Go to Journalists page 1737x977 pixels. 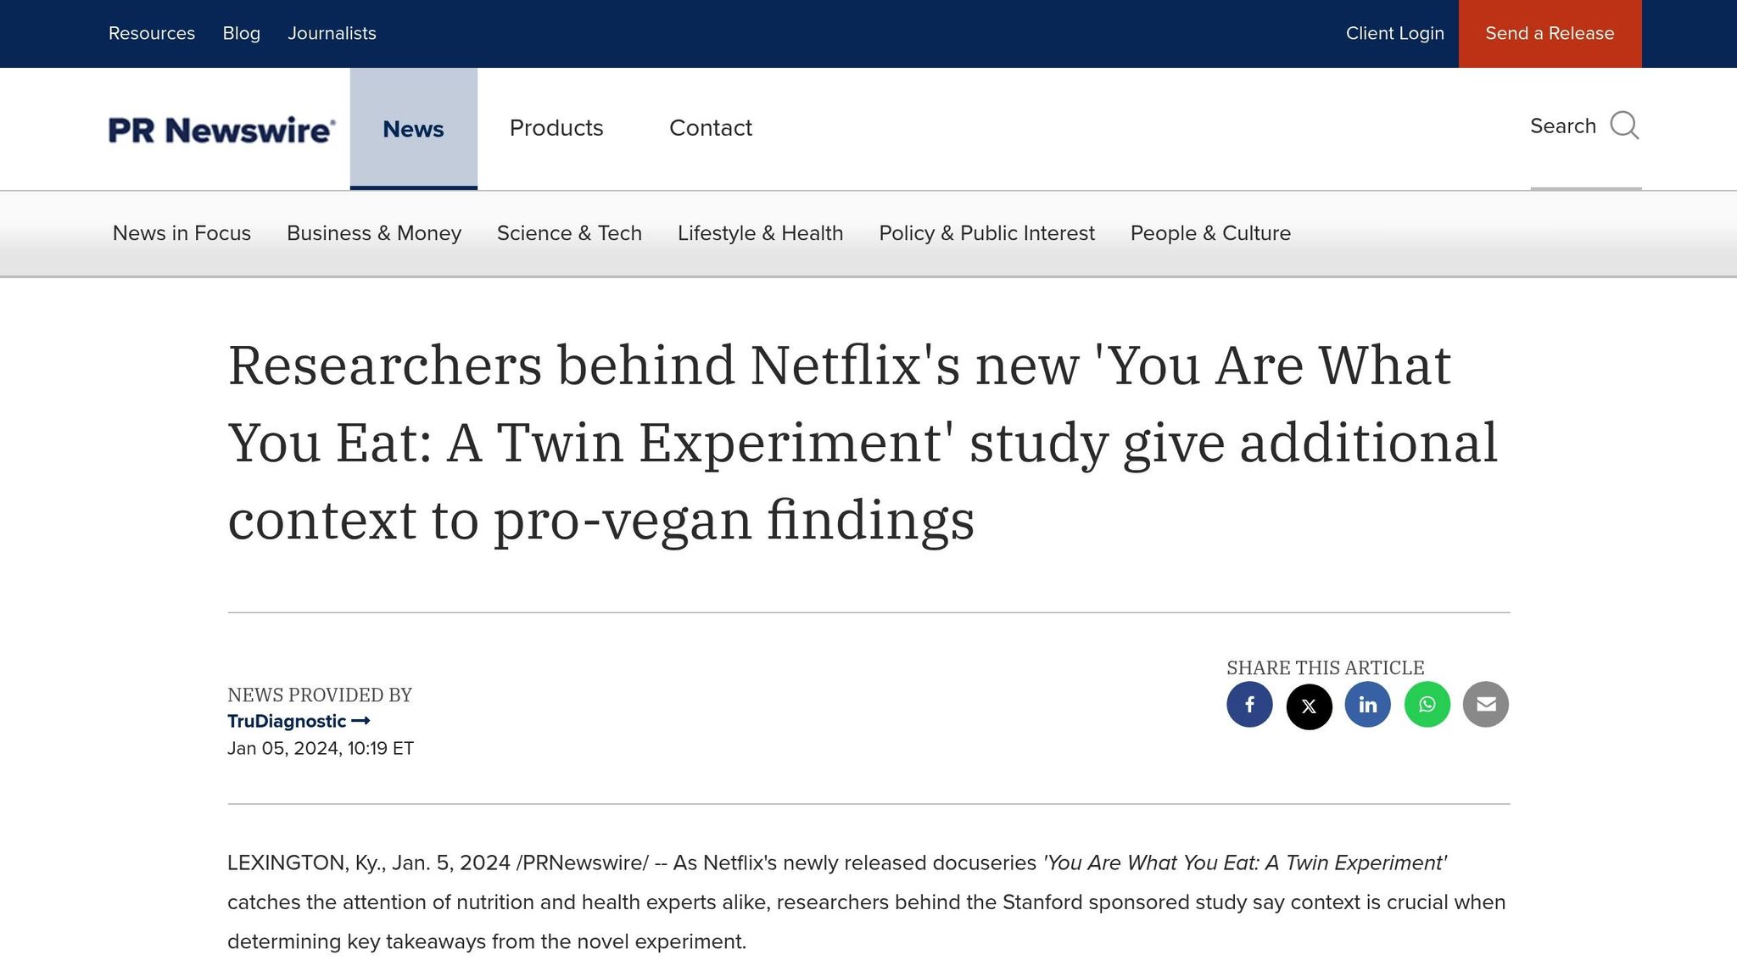tap(332, 33)
